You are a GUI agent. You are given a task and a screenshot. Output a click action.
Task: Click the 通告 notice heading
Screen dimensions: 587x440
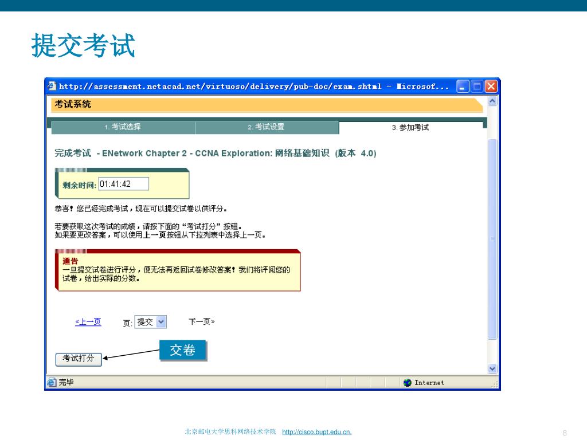(70, 261)
